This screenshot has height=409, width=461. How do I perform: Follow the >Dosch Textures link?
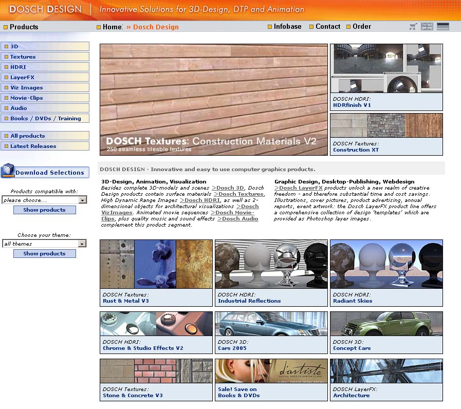[x=239, y=194]
